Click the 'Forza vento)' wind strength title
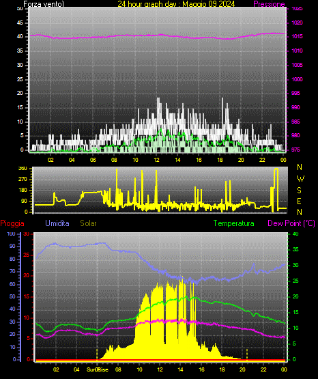 (44, 4)
